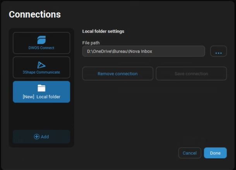This screenshot has width=236, height=170.
Task: Click empty space in the connections list panel
Action: [x=41, y=116]
